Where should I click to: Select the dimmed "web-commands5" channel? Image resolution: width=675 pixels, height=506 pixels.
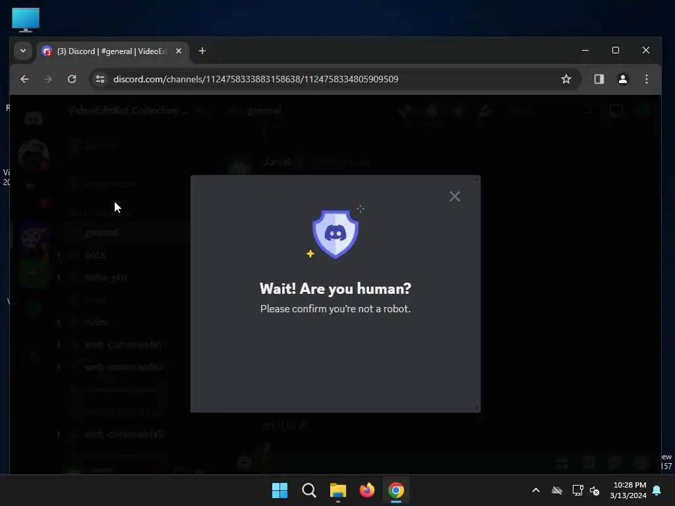point(124,434)
